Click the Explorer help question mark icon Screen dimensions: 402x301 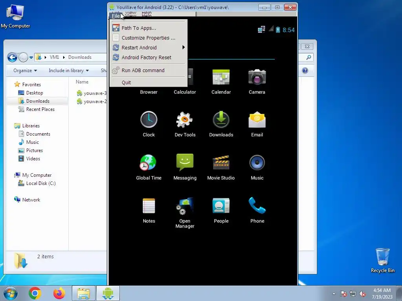(x=305, y=71)
